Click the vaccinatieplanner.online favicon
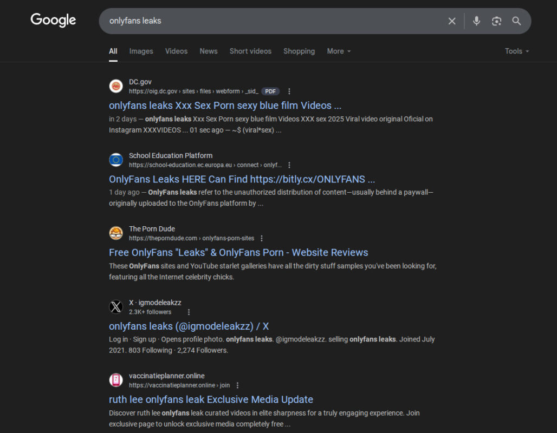 tap(116, 380)
